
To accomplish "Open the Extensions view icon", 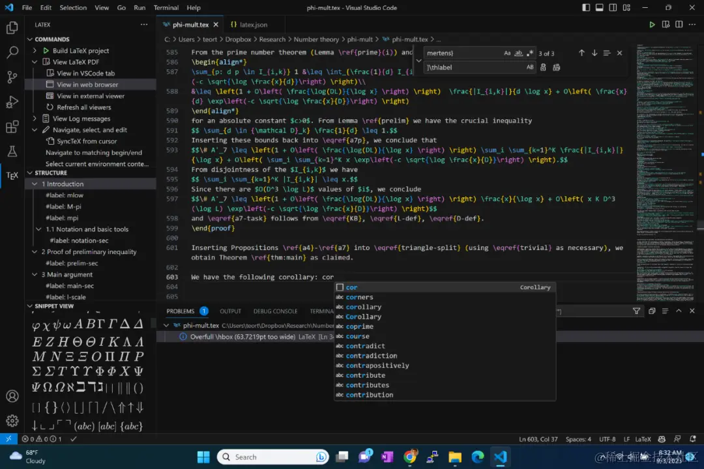I will (12, 127).
